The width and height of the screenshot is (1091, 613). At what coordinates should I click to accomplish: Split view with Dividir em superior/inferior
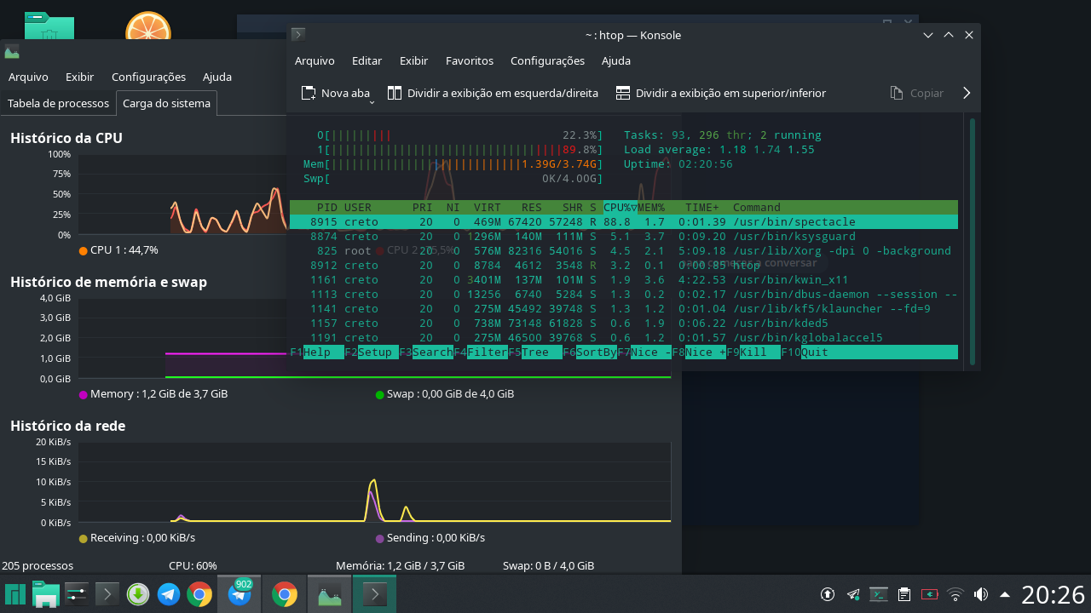coord(721,93)
